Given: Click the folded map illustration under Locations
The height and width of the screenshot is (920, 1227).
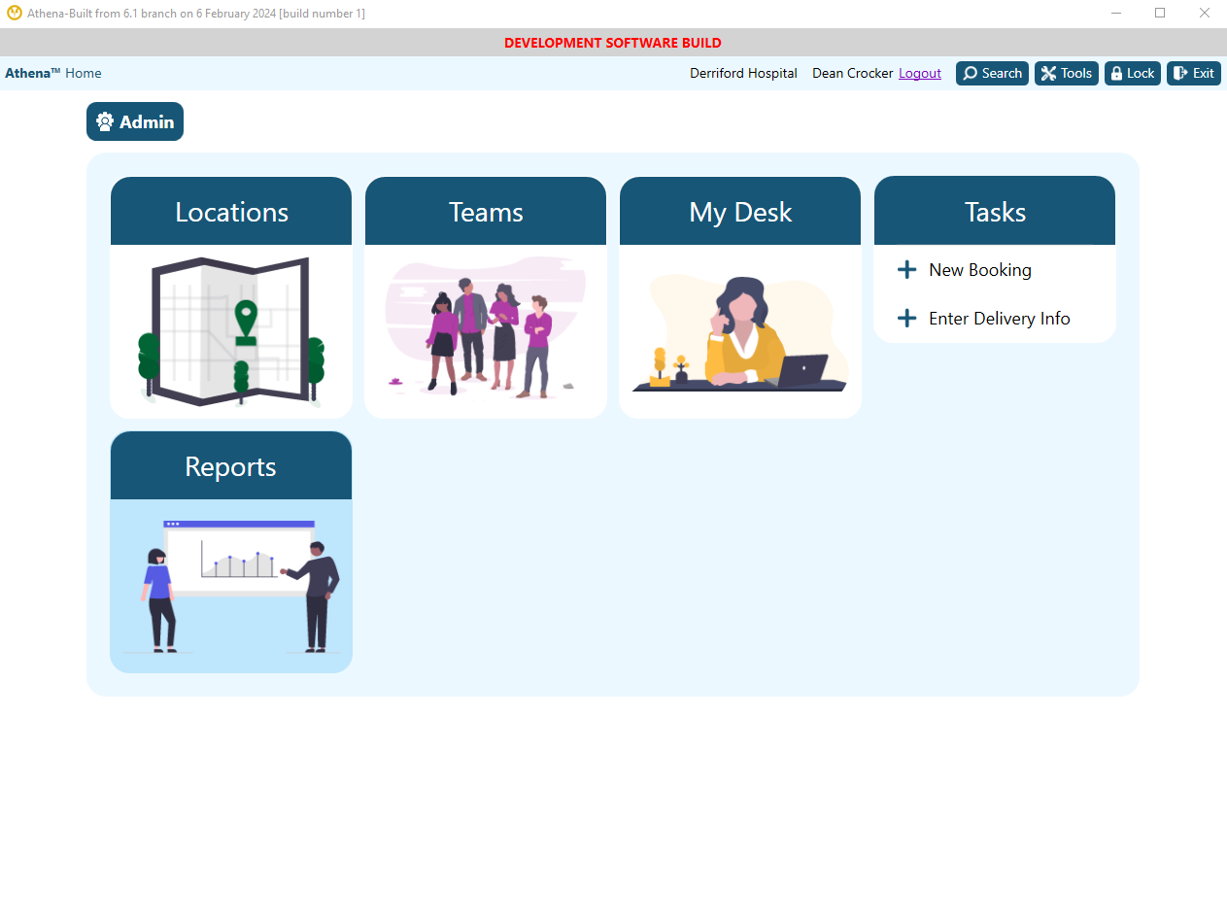Looking at the screenshot, I should click(231, 330).
